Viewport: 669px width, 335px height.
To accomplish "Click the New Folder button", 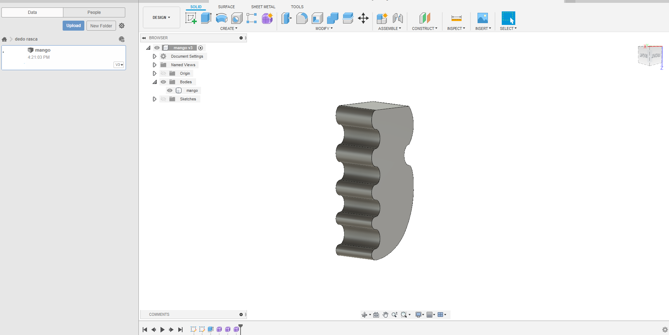I will (101, 26).
